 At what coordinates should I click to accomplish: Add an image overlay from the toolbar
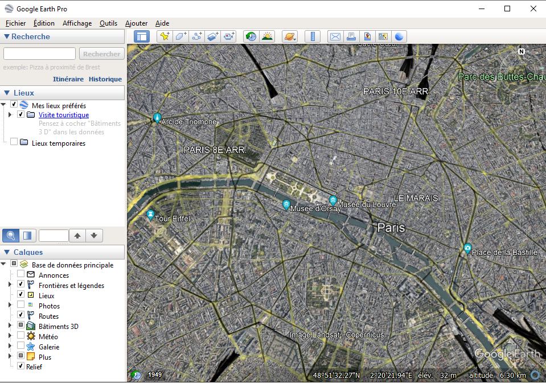click(x=213, y=36)
